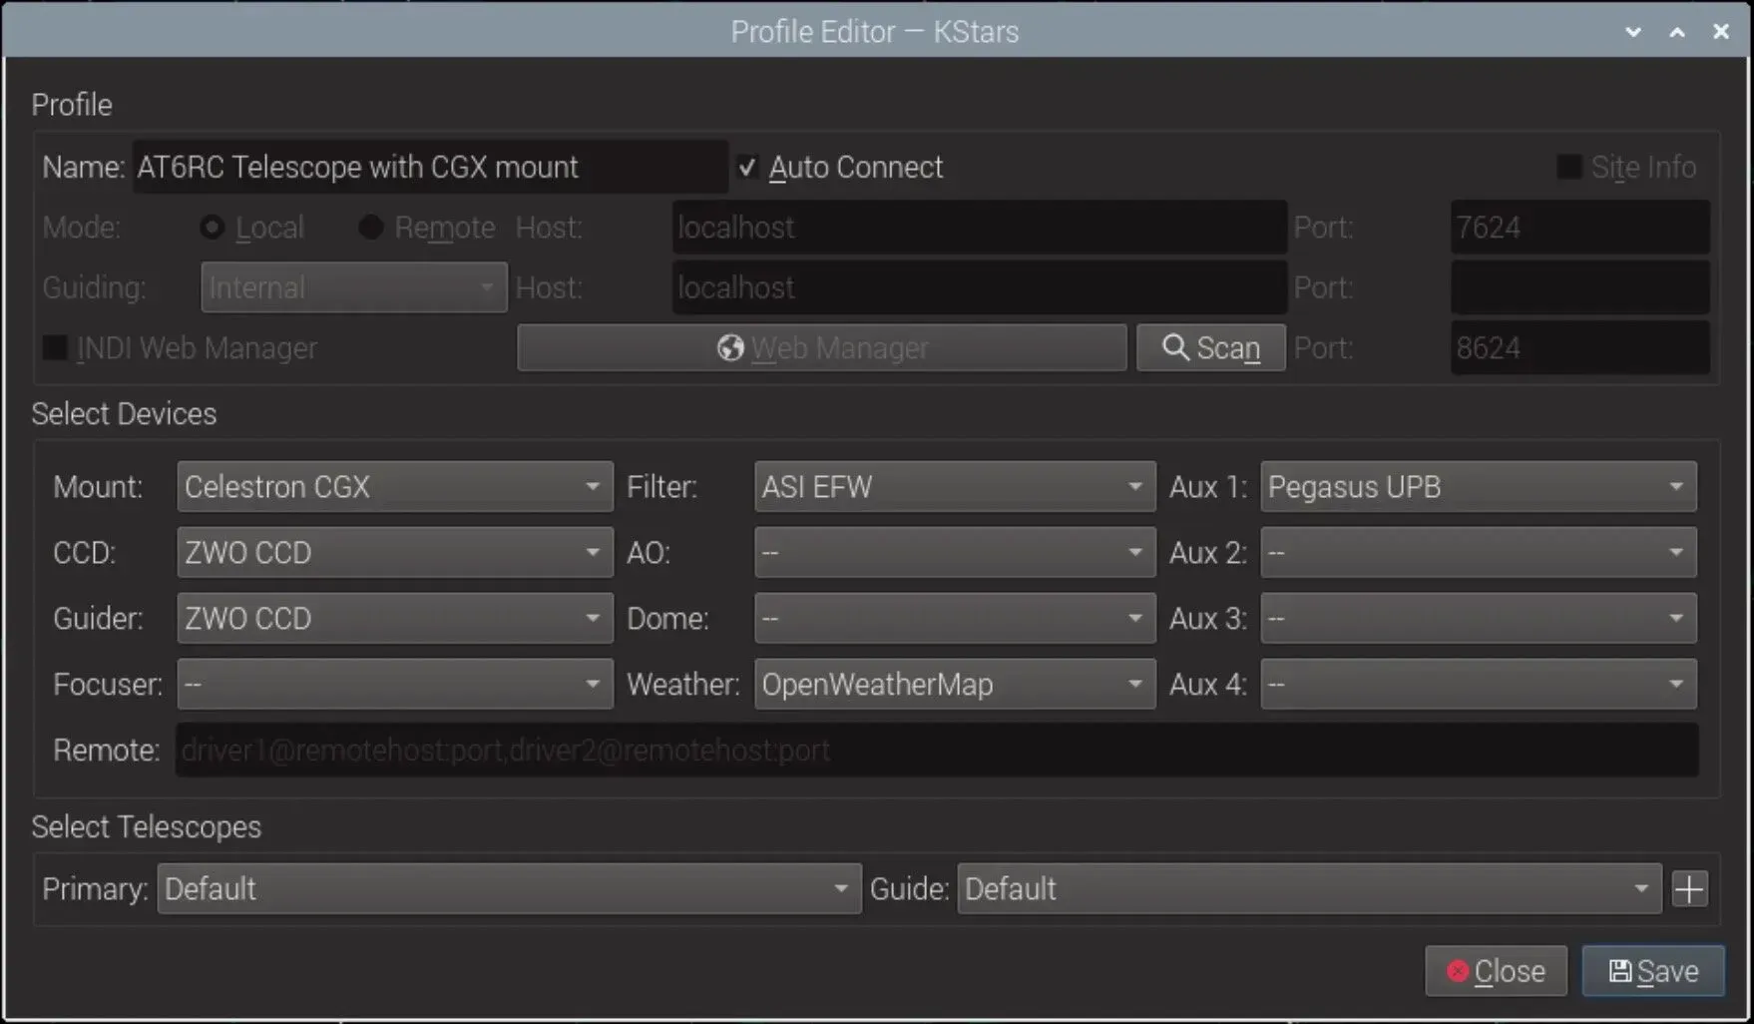
Task: Select the Local mode radio button
Action: tap(212, 229)
